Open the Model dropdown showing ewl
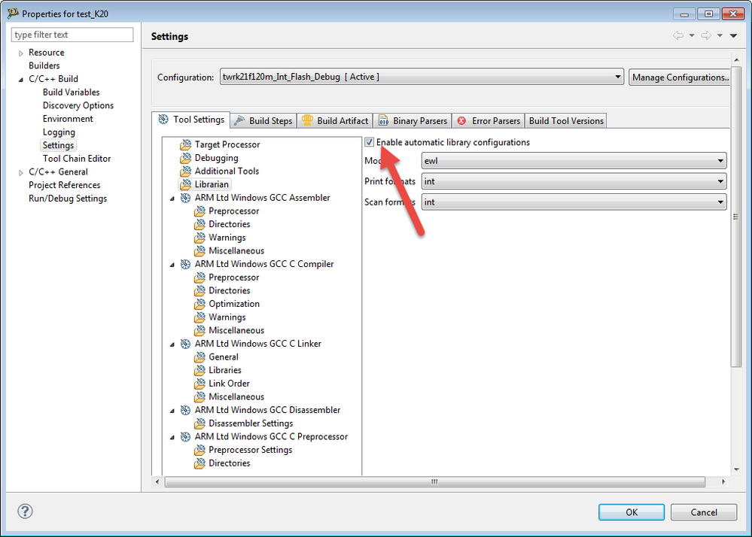 [574, 161]
